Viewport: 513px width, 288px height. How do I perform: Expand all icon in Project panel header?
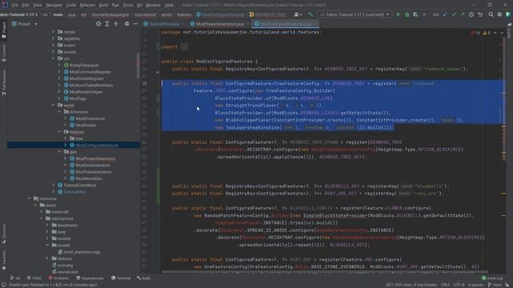(107, 24)
